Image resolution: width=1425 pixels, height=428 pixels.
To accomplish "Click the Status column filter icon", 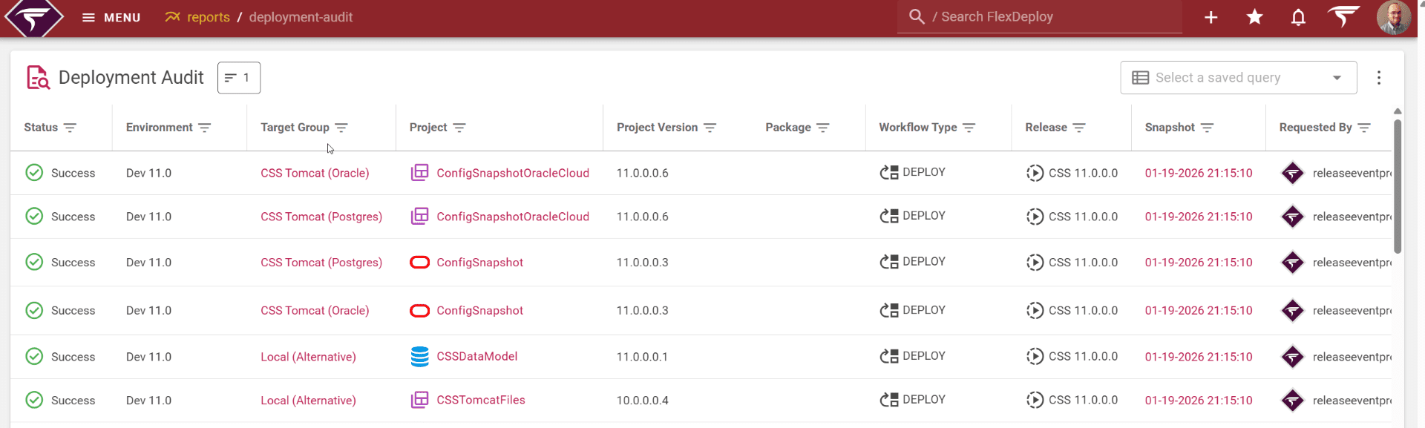I will pyautogui.click(x=70, y=128).
